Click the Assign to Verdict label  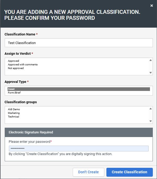(x=18, y=54)
